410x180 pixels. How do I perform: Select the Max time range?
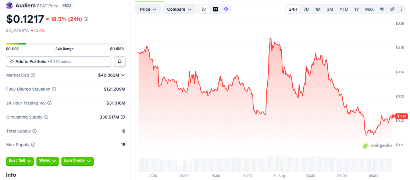(369, 9)
